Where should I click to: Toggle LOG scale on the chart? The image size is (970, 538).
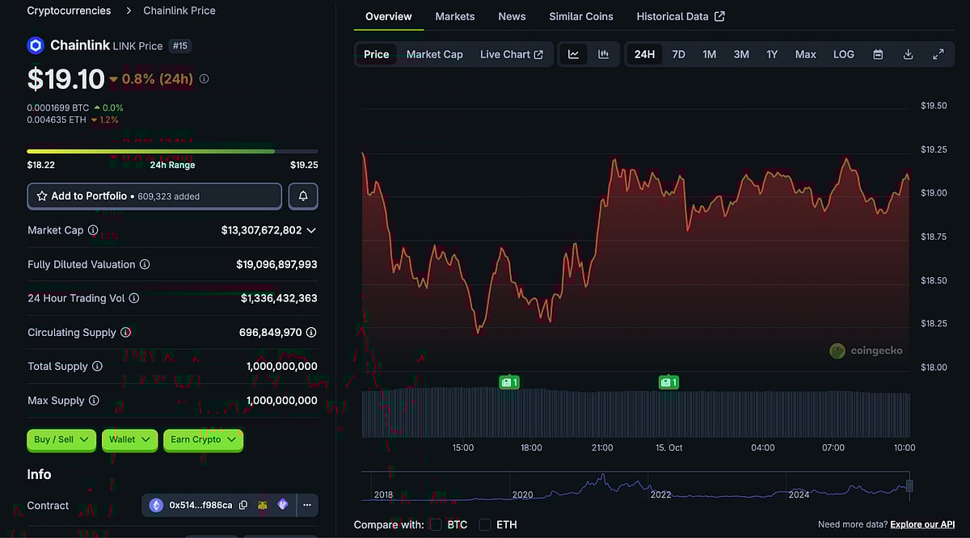click(x=843, y=53)
